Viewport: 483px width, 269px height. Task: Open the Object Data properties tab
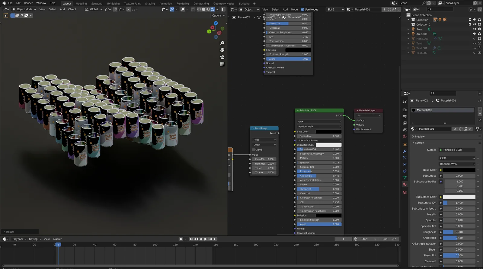(405, 178)
